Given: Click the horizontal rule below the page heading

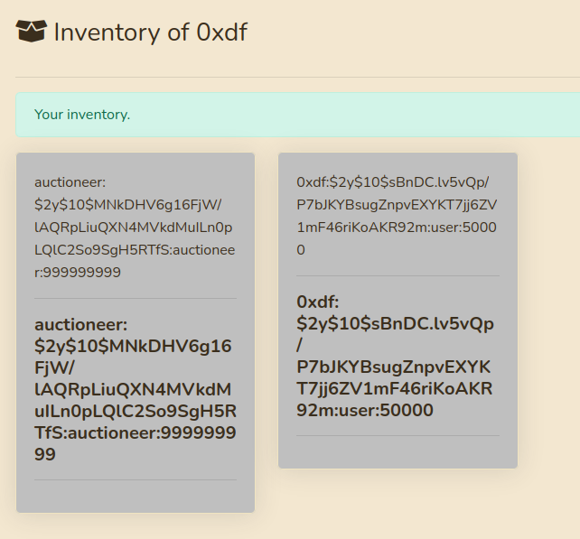Looking at the screenshot, I should (297, 77).
